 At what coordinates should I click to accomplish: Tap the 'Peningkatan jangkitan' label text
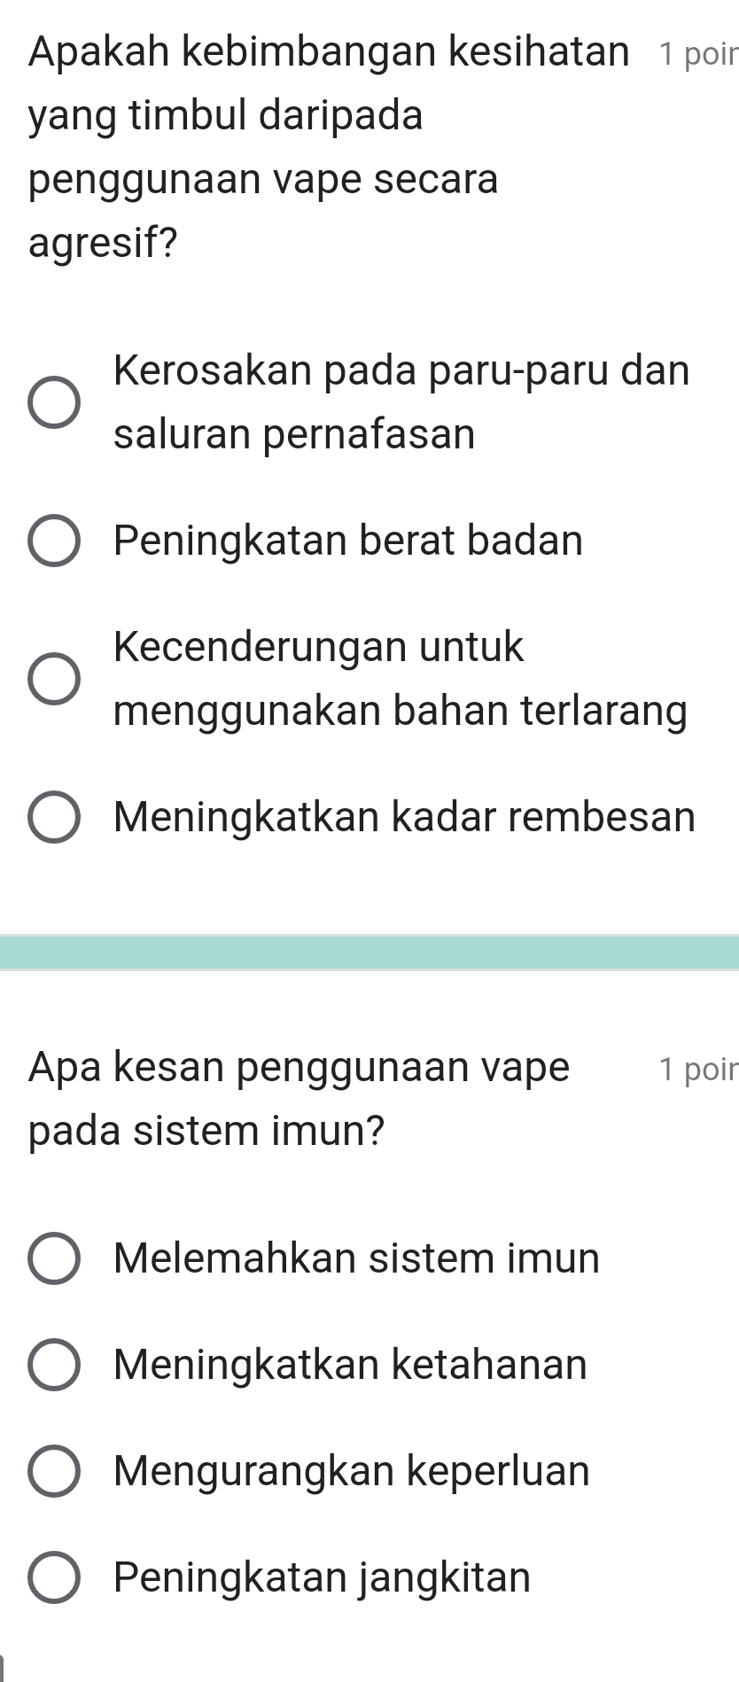click(323, 1577)
